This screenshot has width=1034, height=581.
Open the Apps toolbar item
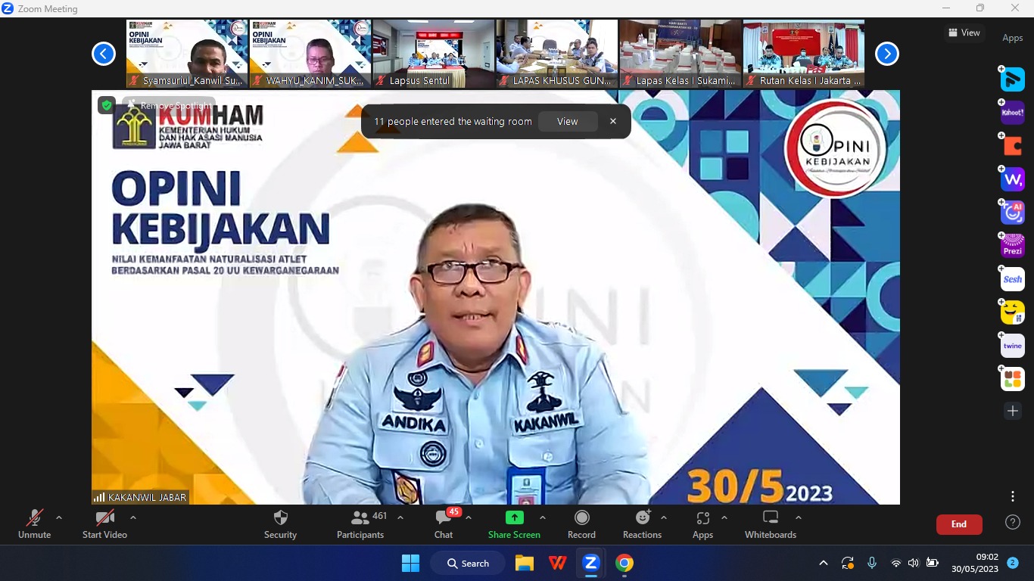702,524
